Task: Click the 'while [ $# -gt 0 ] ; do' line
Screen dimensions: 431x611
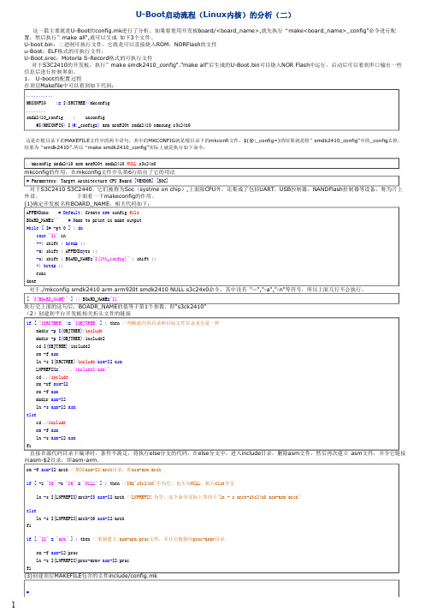Action: point(55,228)
